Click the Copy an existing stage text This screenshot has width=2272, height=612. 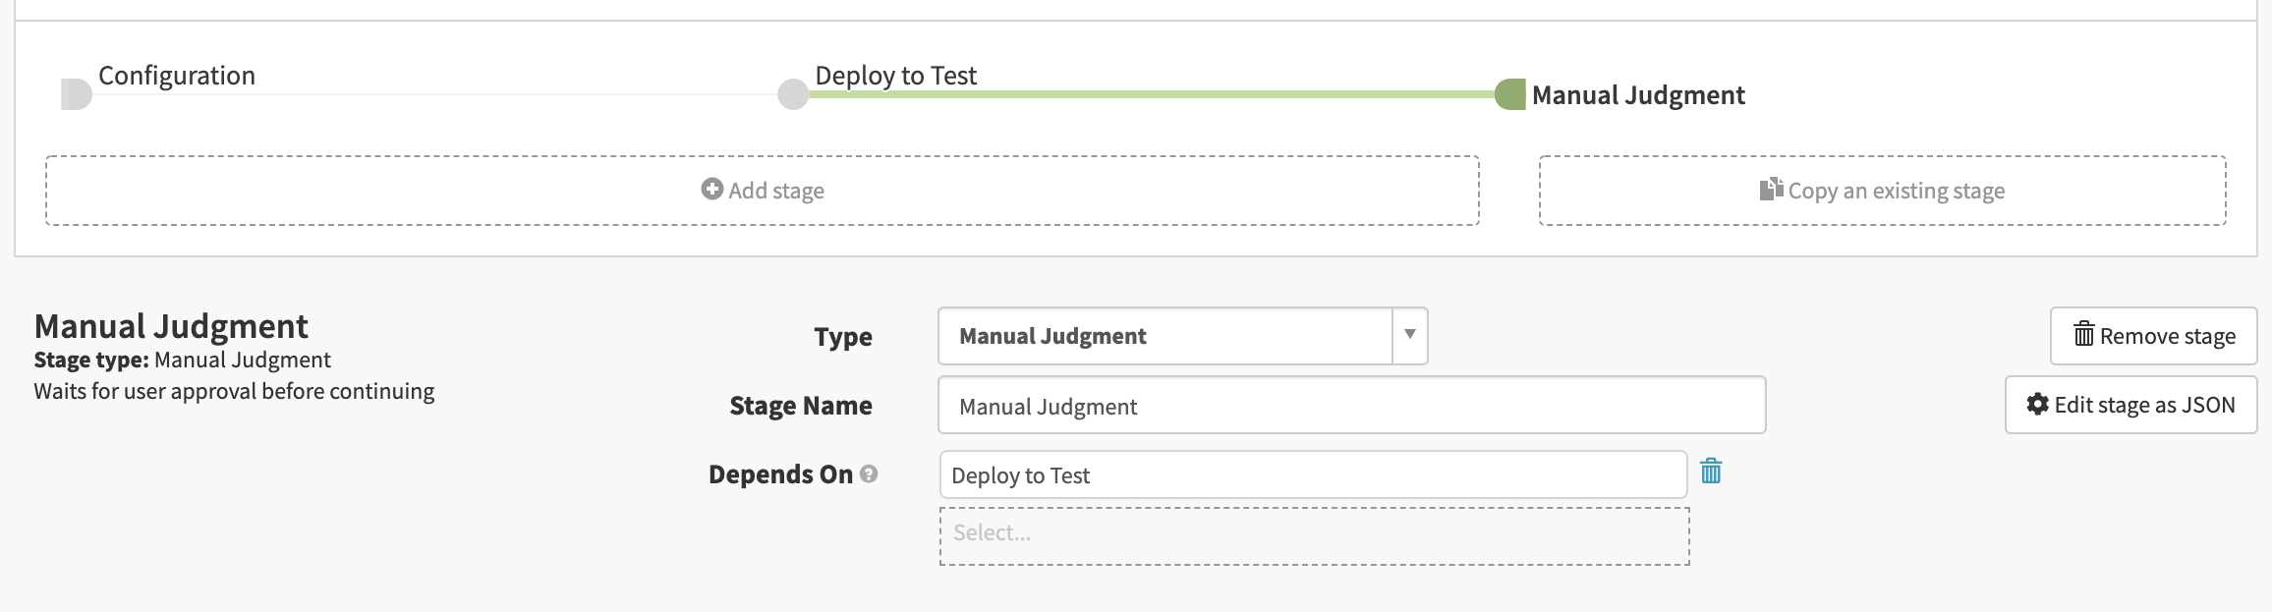[x=1896, y=191]
